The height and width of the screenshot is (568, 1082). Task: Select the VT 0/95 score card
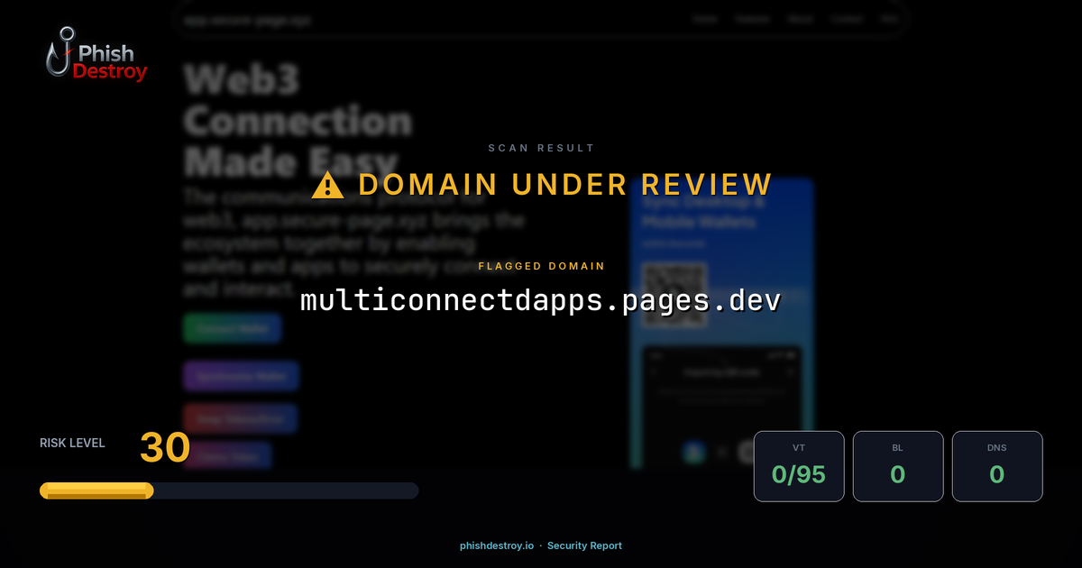799,466
